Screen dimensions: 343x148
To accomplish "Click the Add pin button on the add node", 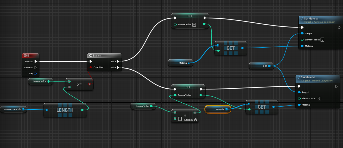I will pos(190,120).
